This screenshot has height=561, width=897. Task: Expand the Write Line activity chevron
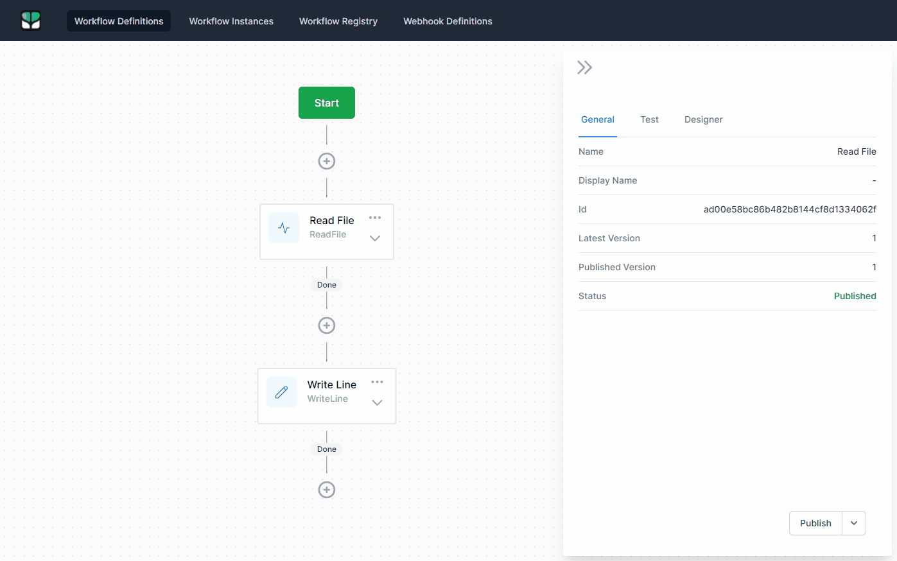pyautogui.click(x=376, y=402)
